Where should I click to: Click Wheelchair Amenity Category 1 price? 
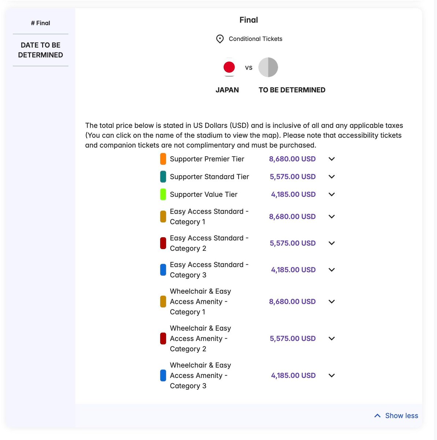pyautogui.click(x=292, y=301)
